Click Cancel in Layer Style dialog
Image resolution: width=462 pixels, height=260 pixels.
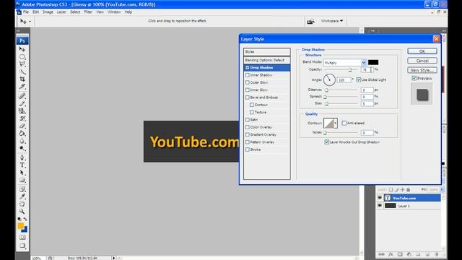[422, 61]
